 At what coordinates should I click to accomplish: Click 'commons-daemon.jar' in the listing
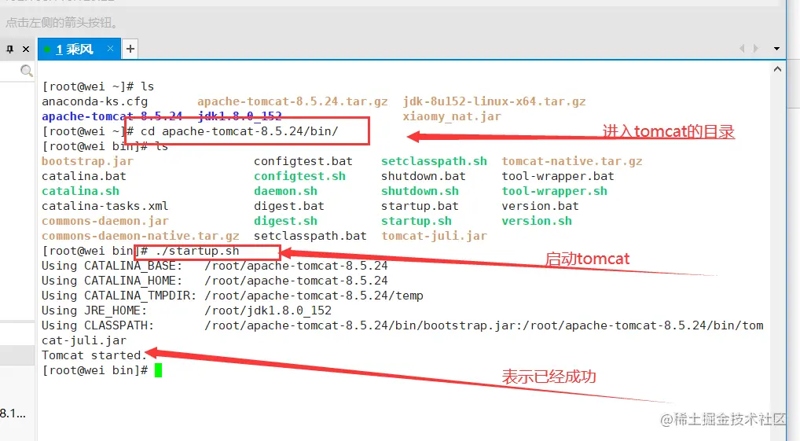[105, 221]
